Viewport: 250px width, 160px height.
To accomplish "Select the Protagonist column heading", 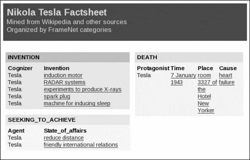I will click(x=153, y=68).
